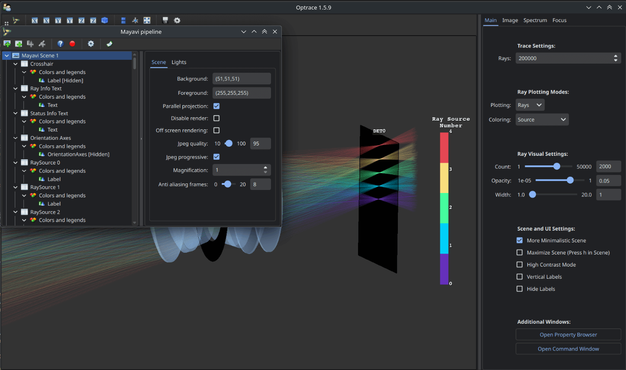This screenshot has width=626, height=370.
Task: Click the first X axis view icon
Action: (35, 20)
